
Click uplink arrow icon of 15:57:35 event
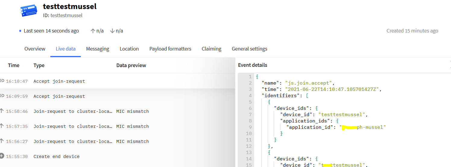tap(2, 126)
